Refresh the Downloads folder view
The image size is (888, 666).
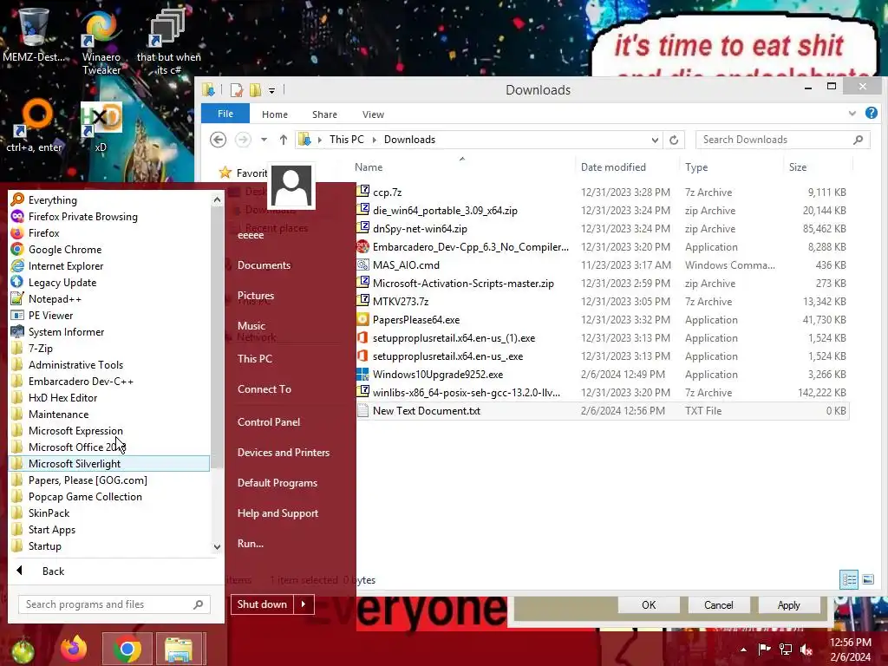tap(674, 140)
